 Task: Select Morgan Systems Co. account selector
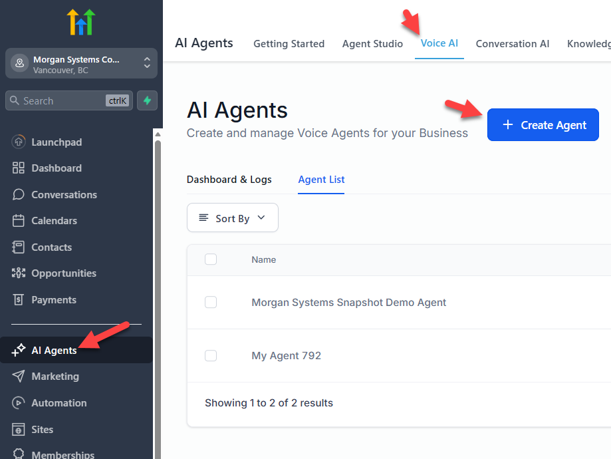[81, 63]
